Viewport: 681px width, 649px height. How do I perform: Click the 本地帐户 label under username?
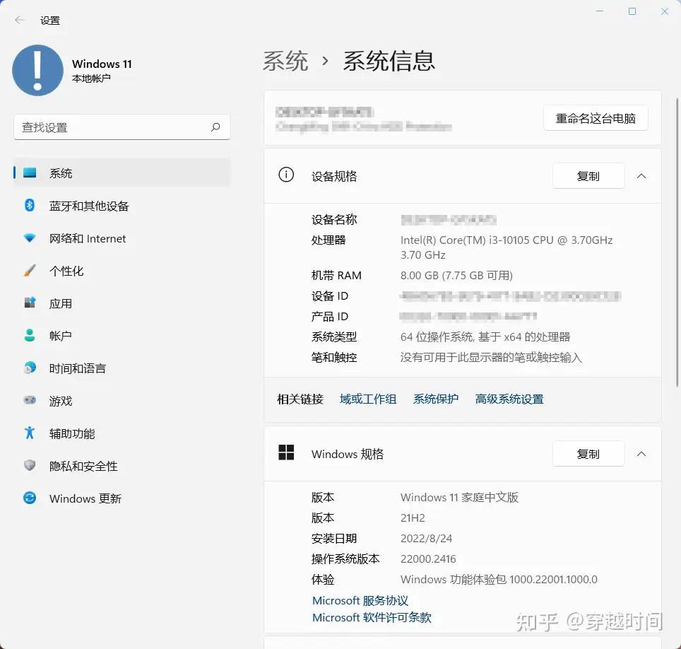pyautogui.click(x=91, y=78)
